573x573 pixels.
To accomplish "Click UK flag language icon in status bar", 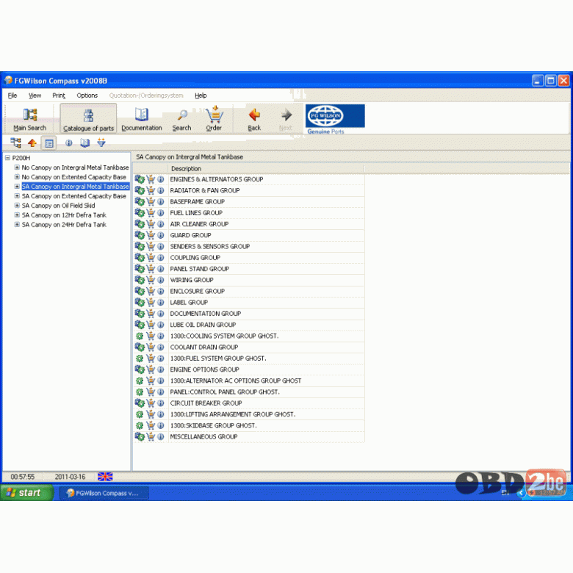I will [105, 477].
